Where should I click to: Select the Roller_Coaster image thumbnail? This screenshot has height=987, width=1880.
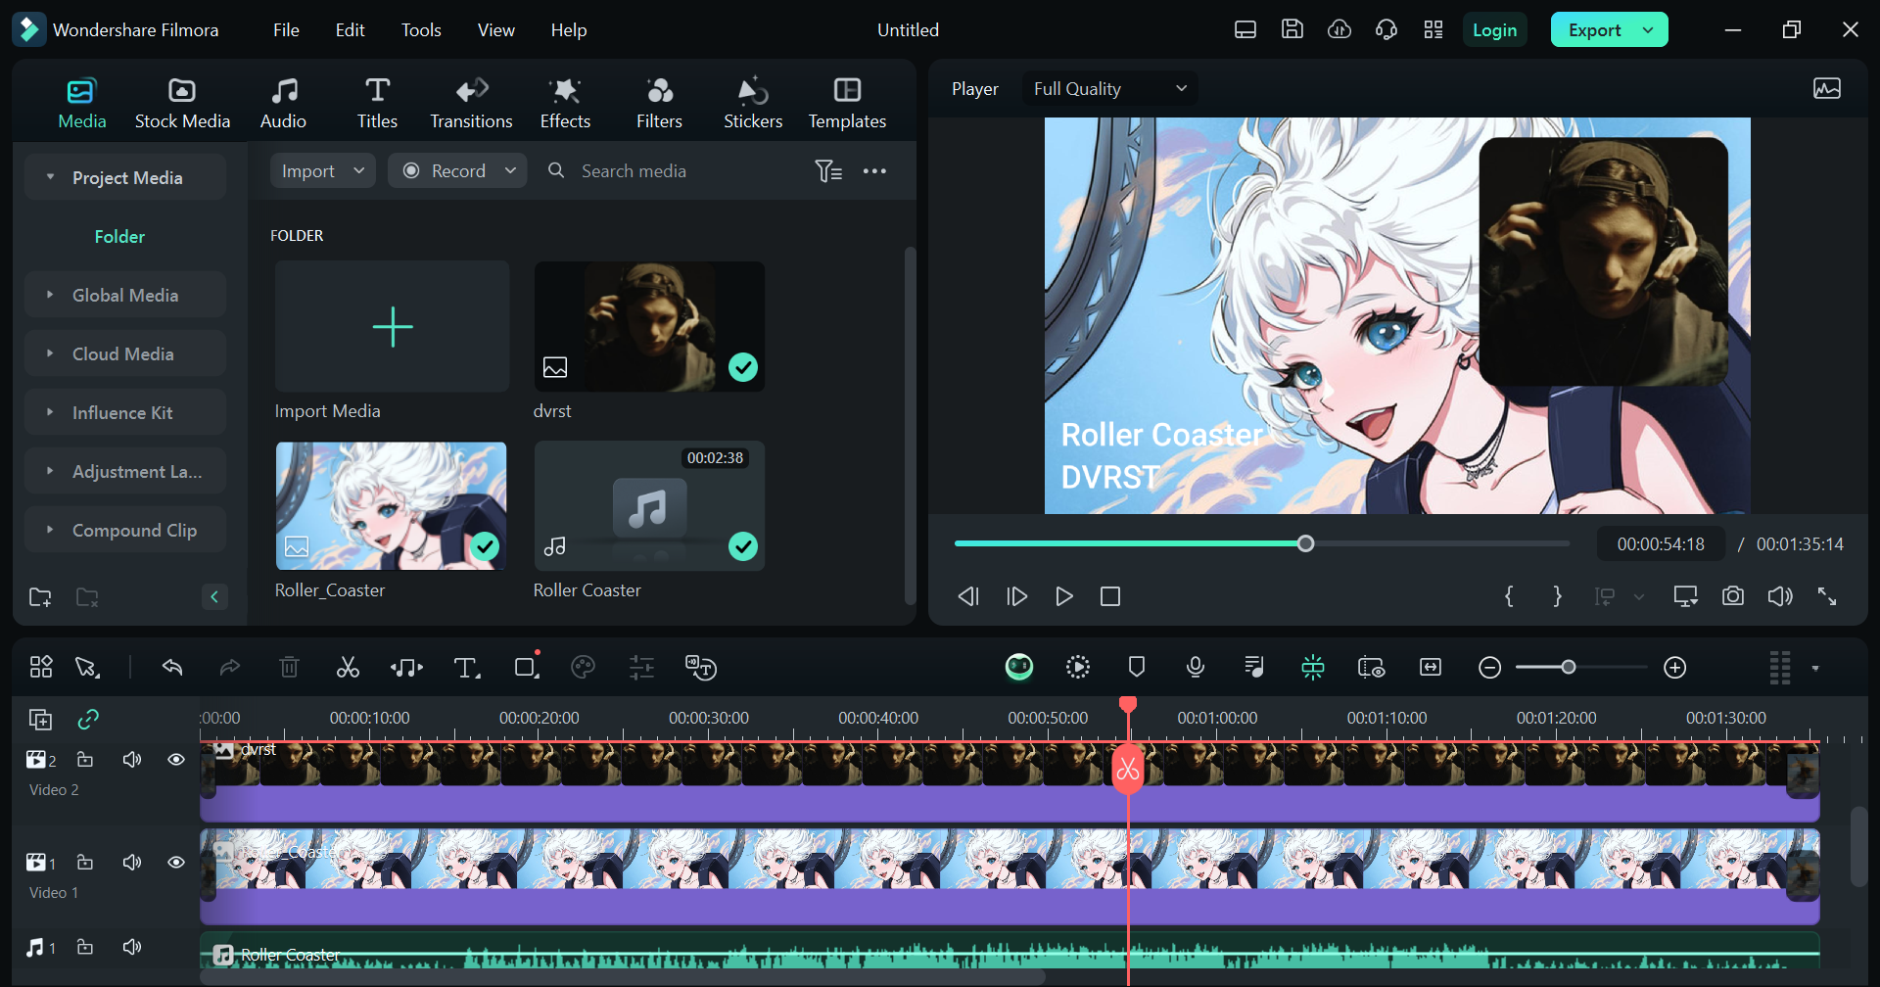391,506
